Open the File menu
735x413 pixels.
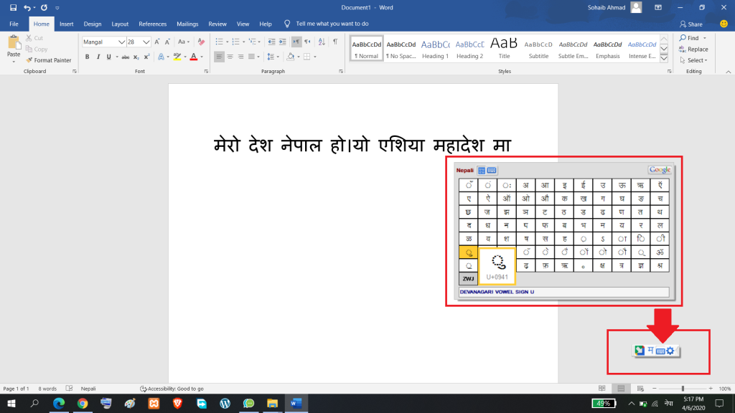coord(14,24)
